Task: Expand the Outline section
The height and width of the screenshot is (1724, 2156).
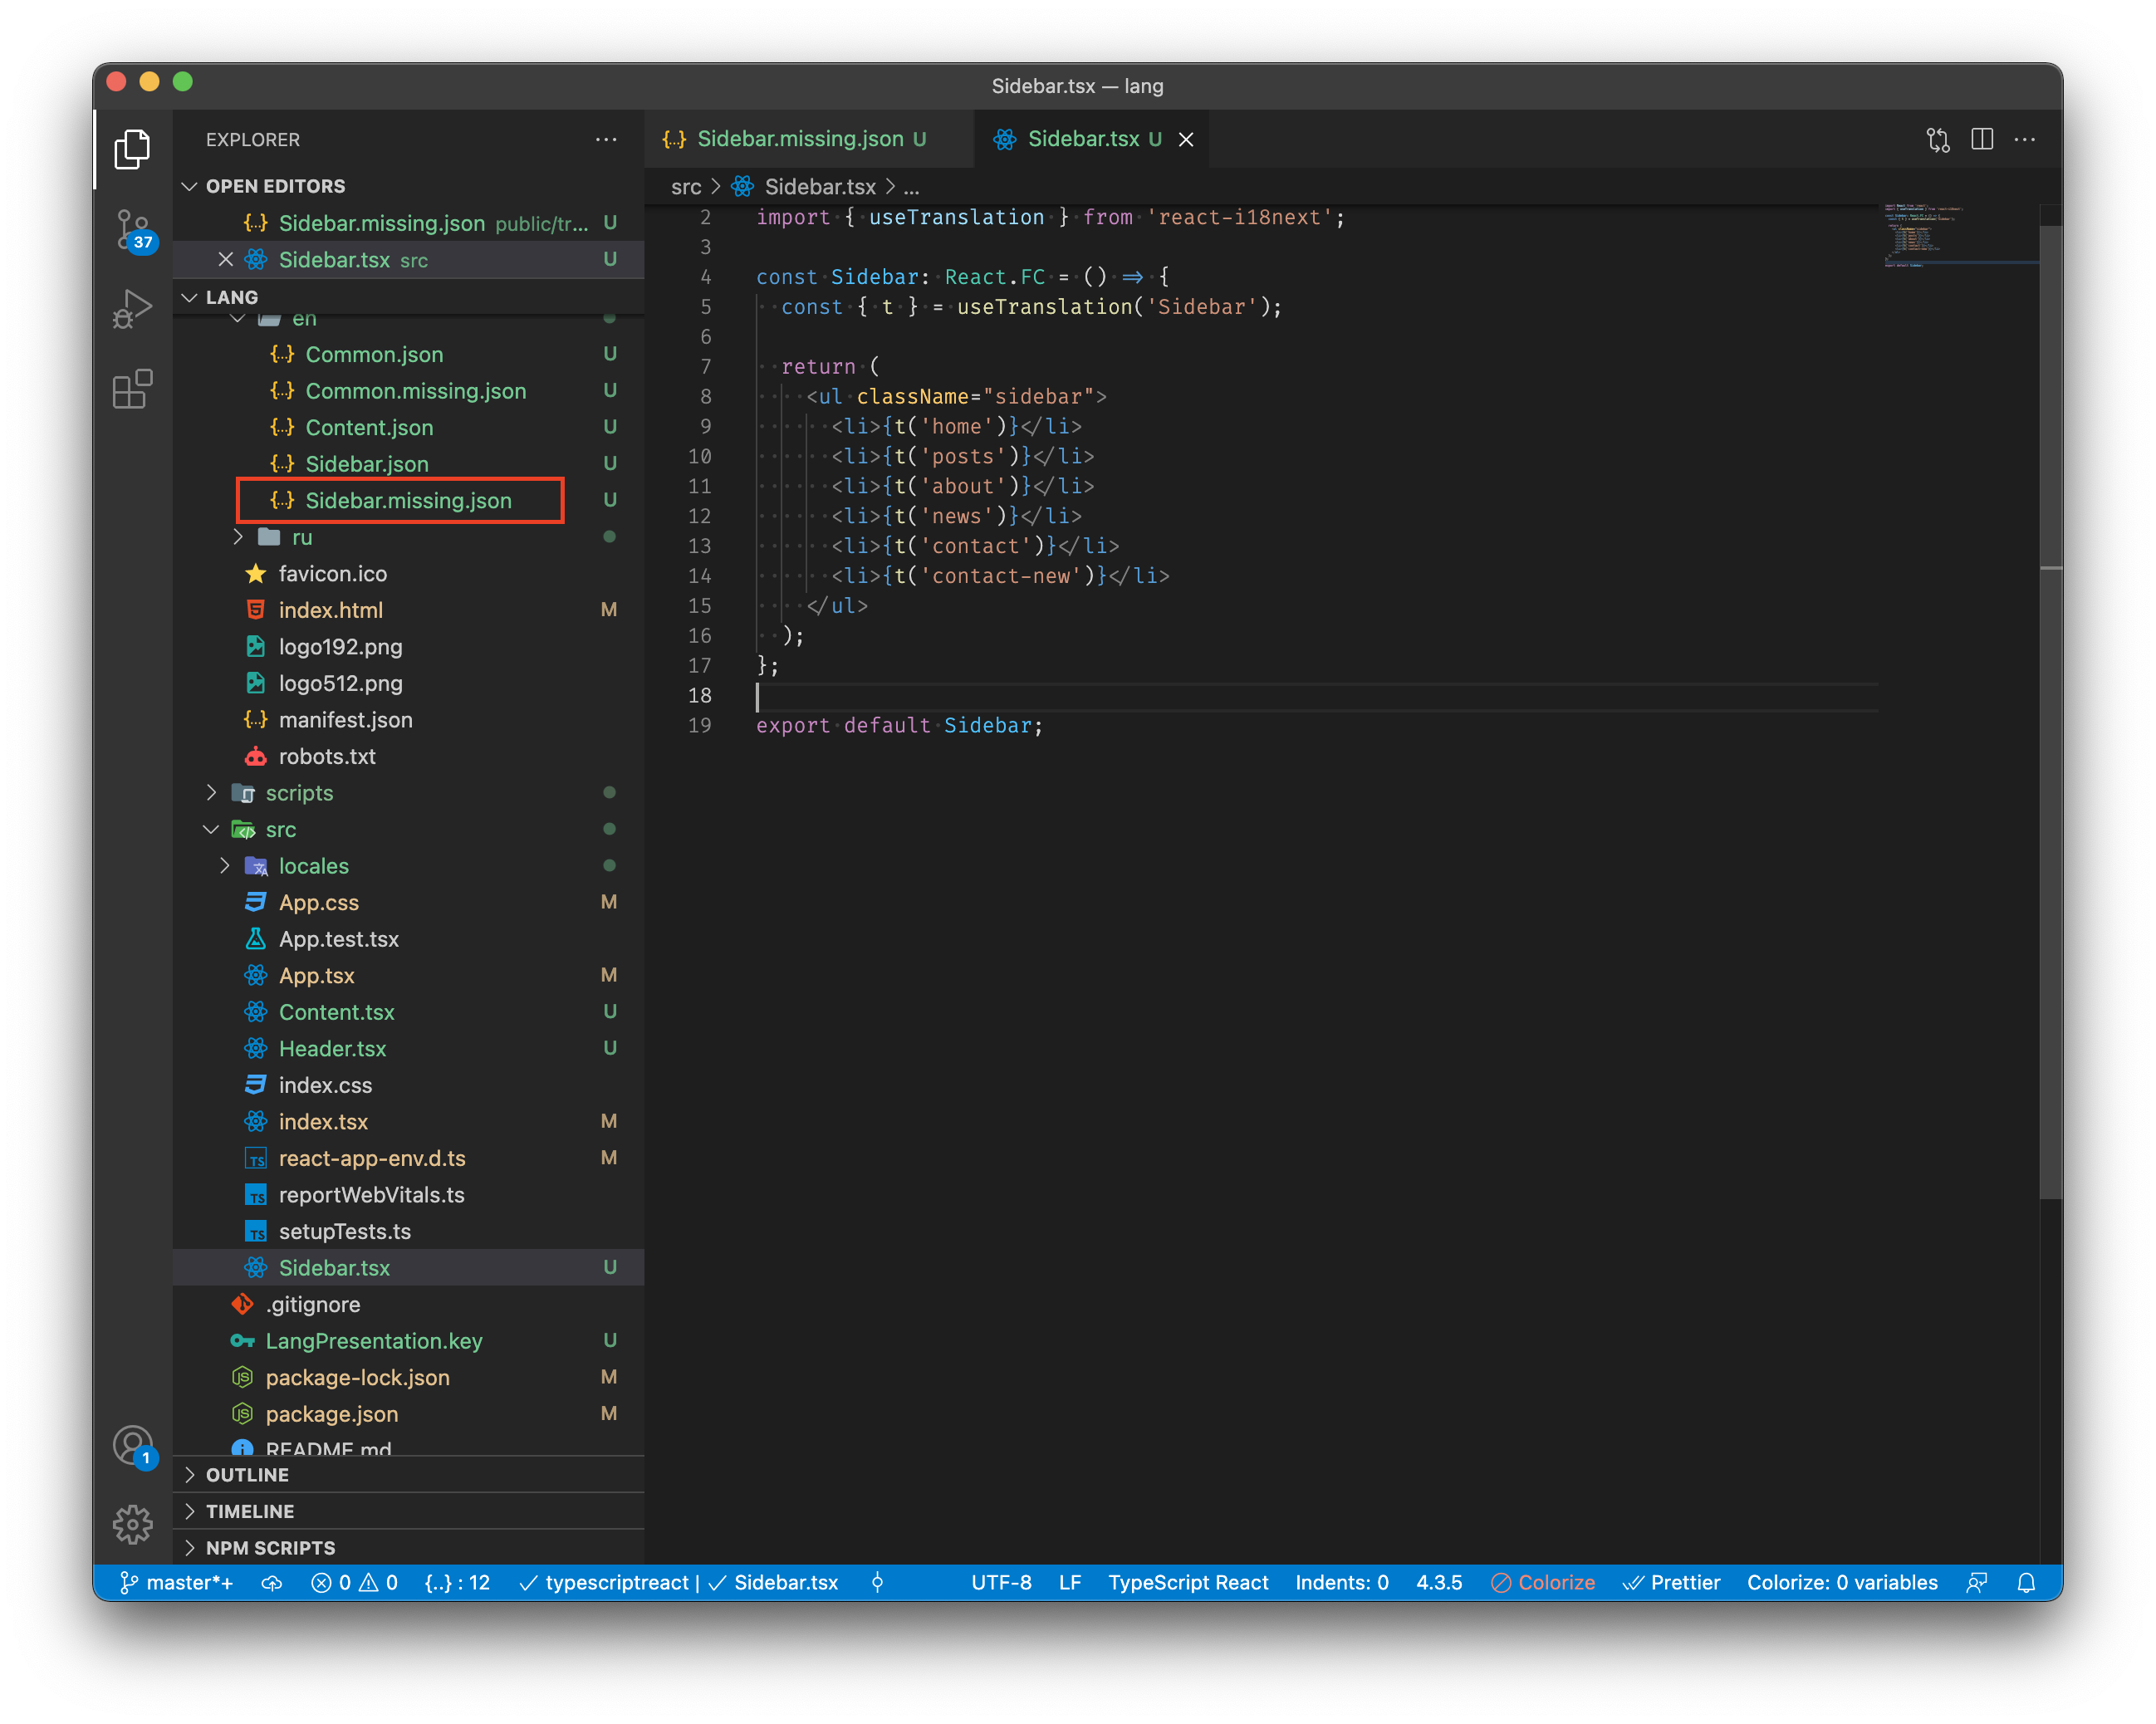Action: (408, 1474)
